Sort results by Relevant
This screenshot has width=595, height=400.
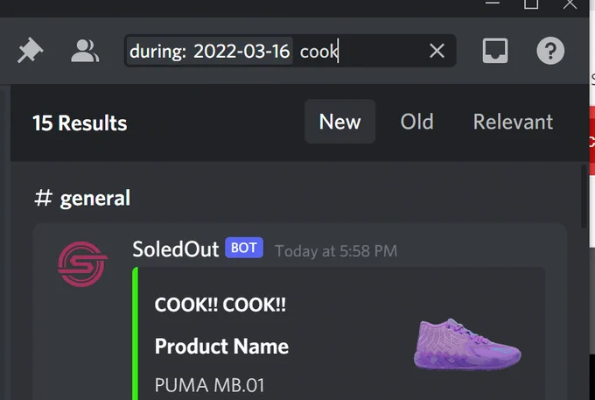513,122
